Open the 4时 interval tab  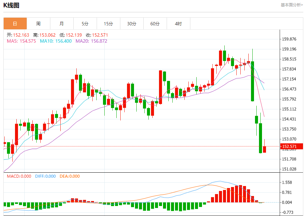[179, 24]
